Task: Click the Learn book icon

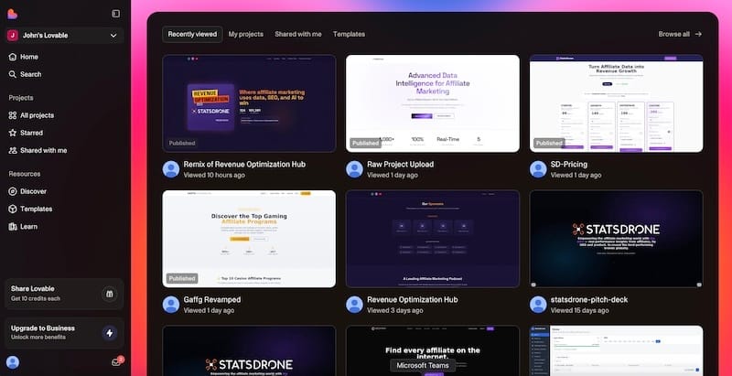Action: 13,226
